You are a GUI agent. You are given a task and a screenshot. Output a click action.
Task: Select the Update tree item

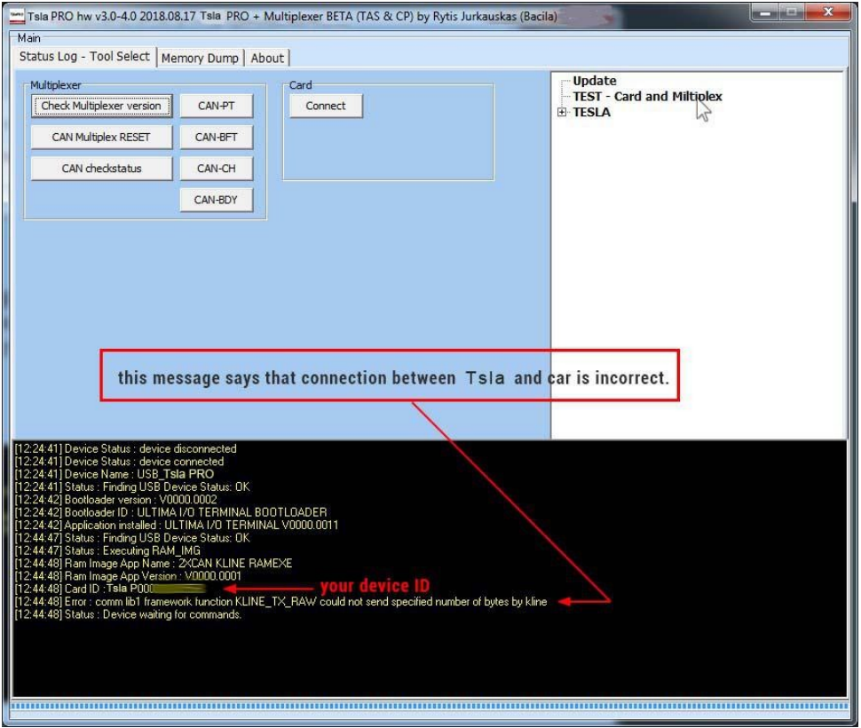click(594, 81)
